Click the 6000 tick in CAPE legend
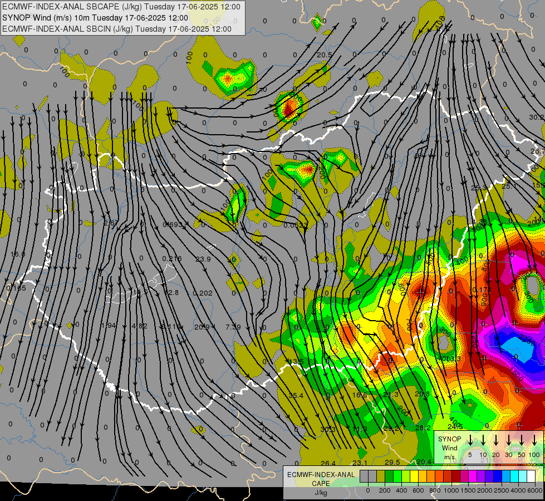This screenshot has width=545, height=501. click(x=536, y=490)
